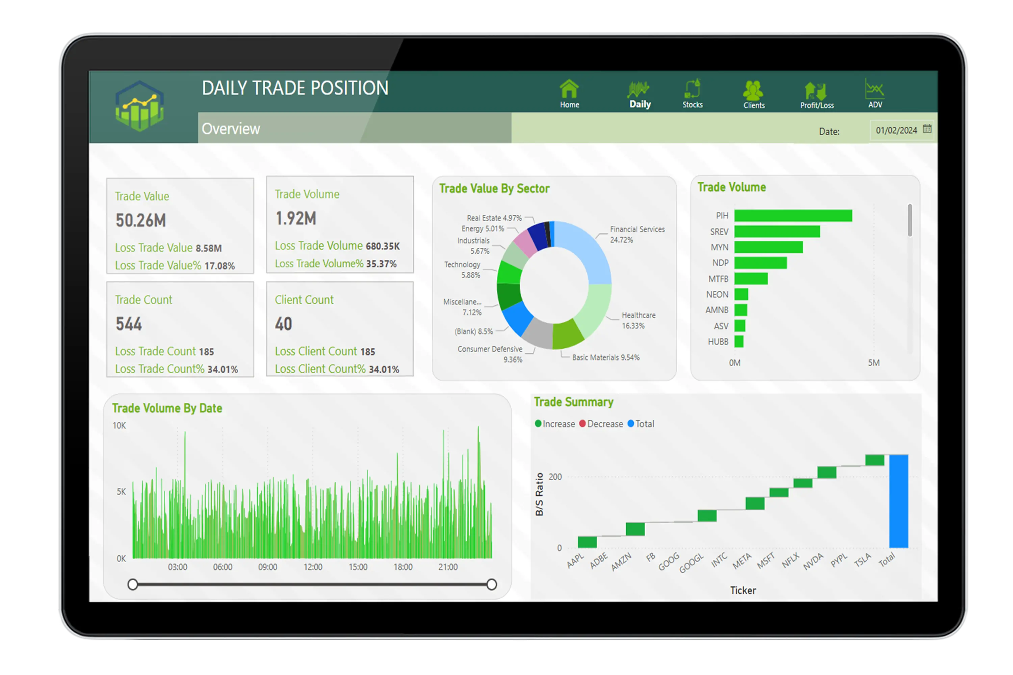Open the Clients page icon
This screenshot has height=675, width=1013.
tap(753, 90)
